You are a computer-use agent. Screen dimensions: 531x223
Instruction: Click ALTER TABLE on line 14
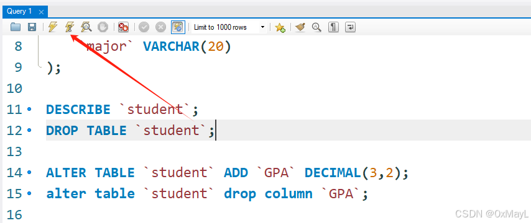90,173
